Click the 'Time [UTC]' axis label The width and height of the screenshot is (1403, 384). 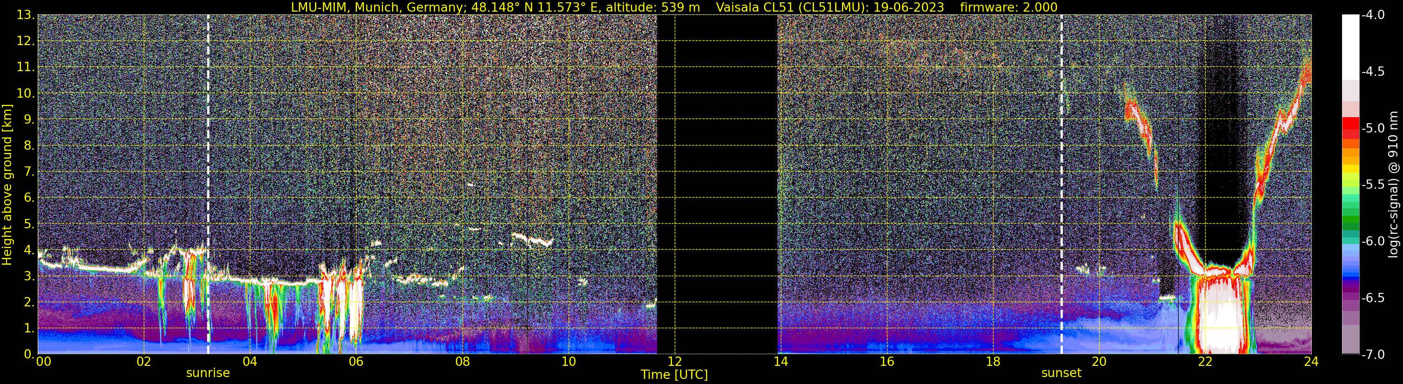[x=674, y=375]
